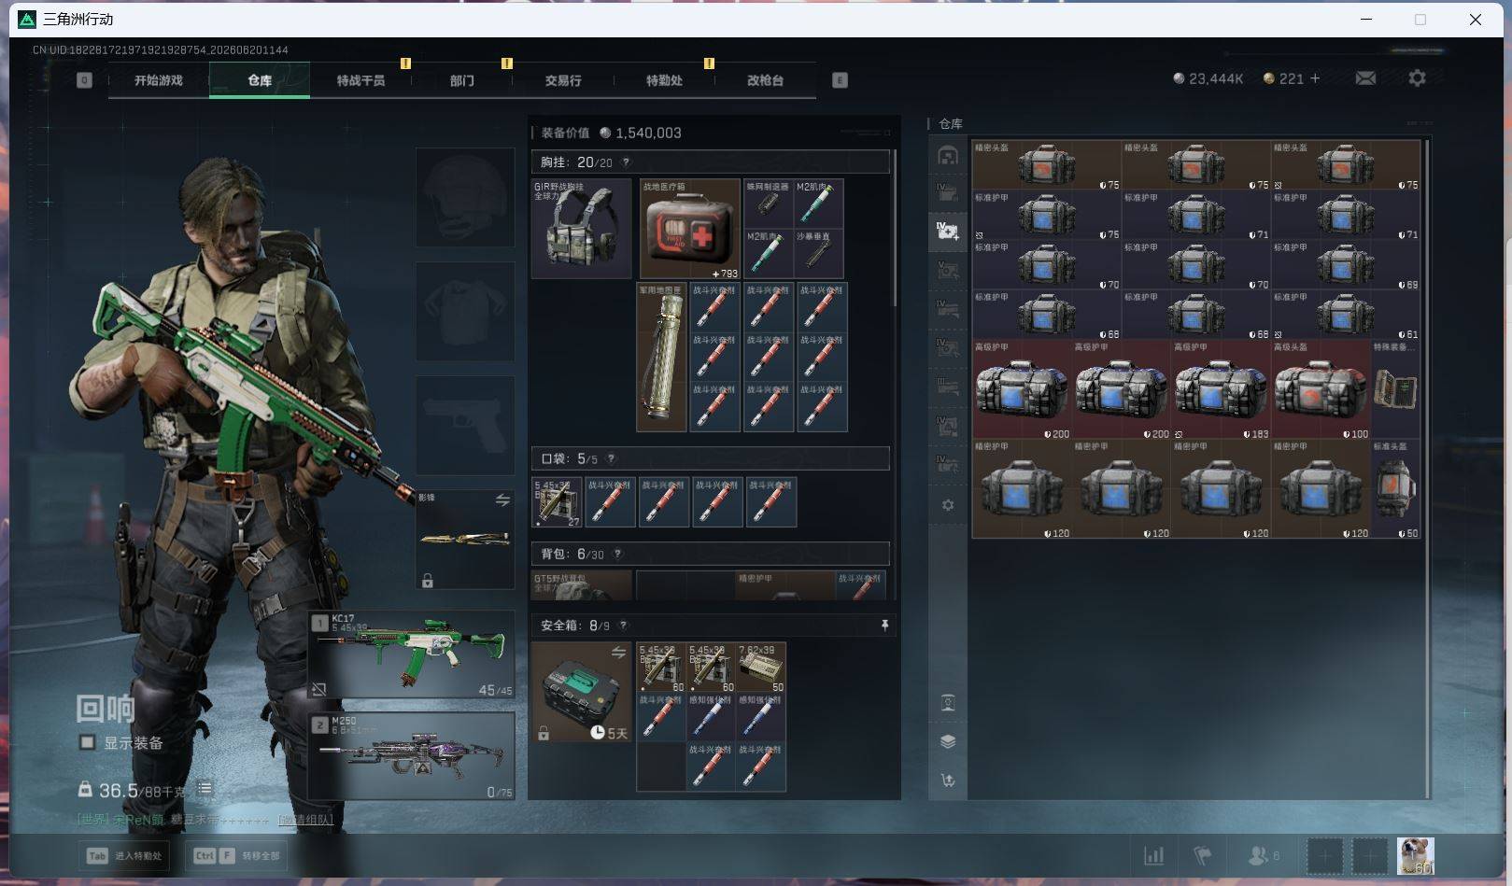
Task: Click the E key hint after tabs
Action: [x=840, y=80]
